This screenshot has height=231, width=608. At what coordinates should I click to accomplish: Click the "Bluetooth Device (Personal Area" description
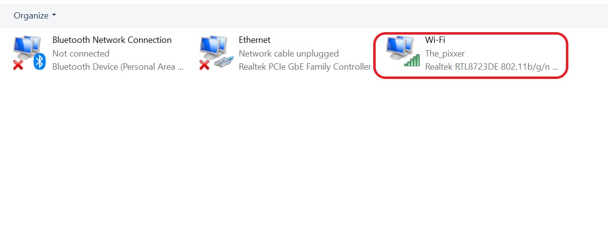118,67
